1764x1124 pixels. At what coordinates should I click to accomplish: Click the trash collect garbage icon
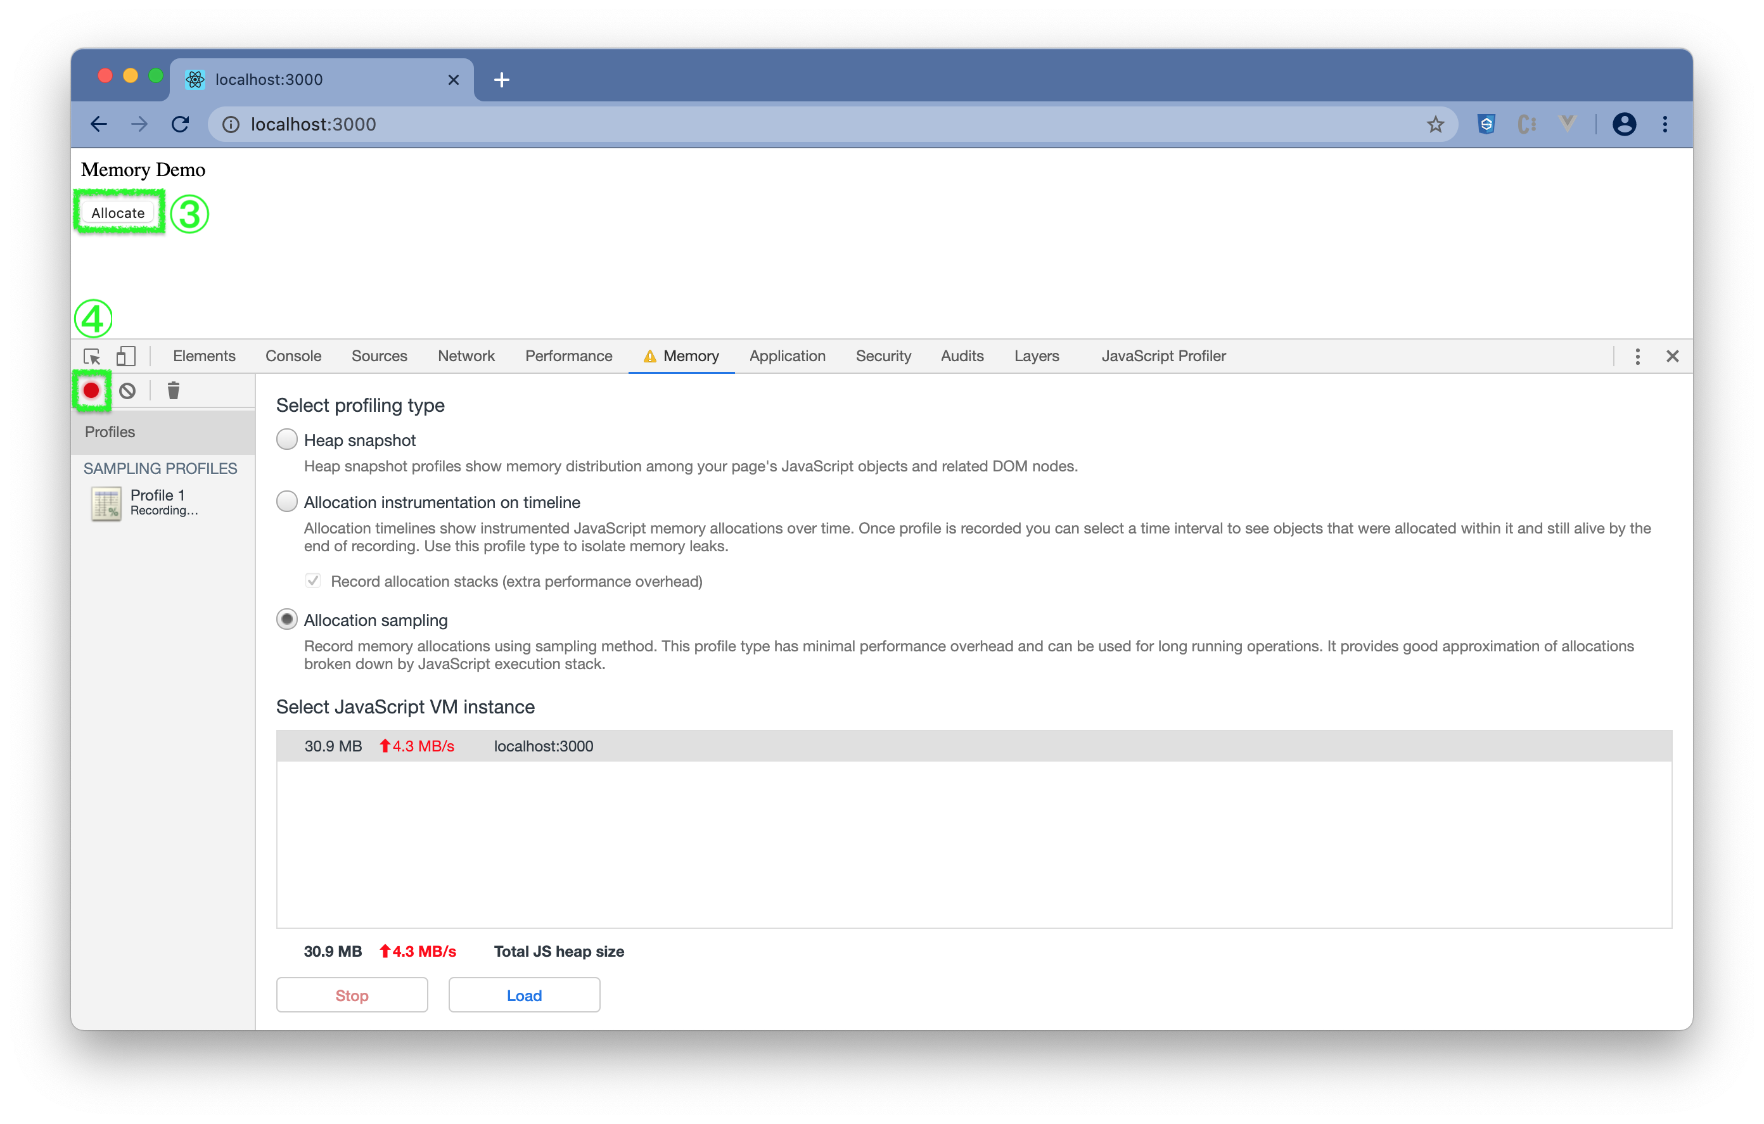click(x=174, y=390)
